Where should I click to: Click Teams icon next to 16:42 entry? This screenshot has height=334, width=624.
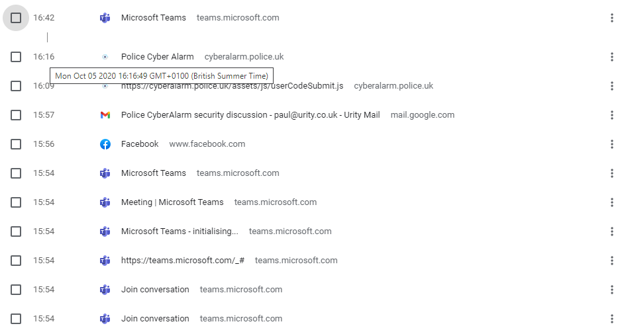(x=105, y=18)
